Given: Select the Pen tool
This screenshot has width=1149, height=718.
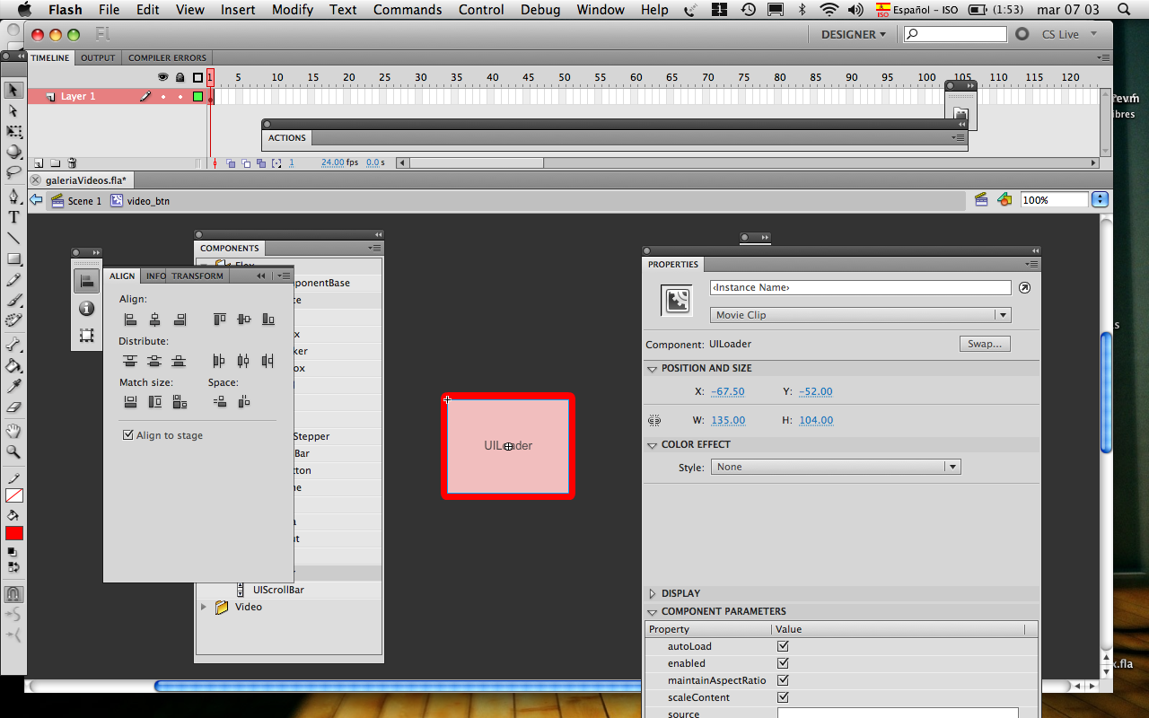Looking at the screenshot, I should pos(13,197).
